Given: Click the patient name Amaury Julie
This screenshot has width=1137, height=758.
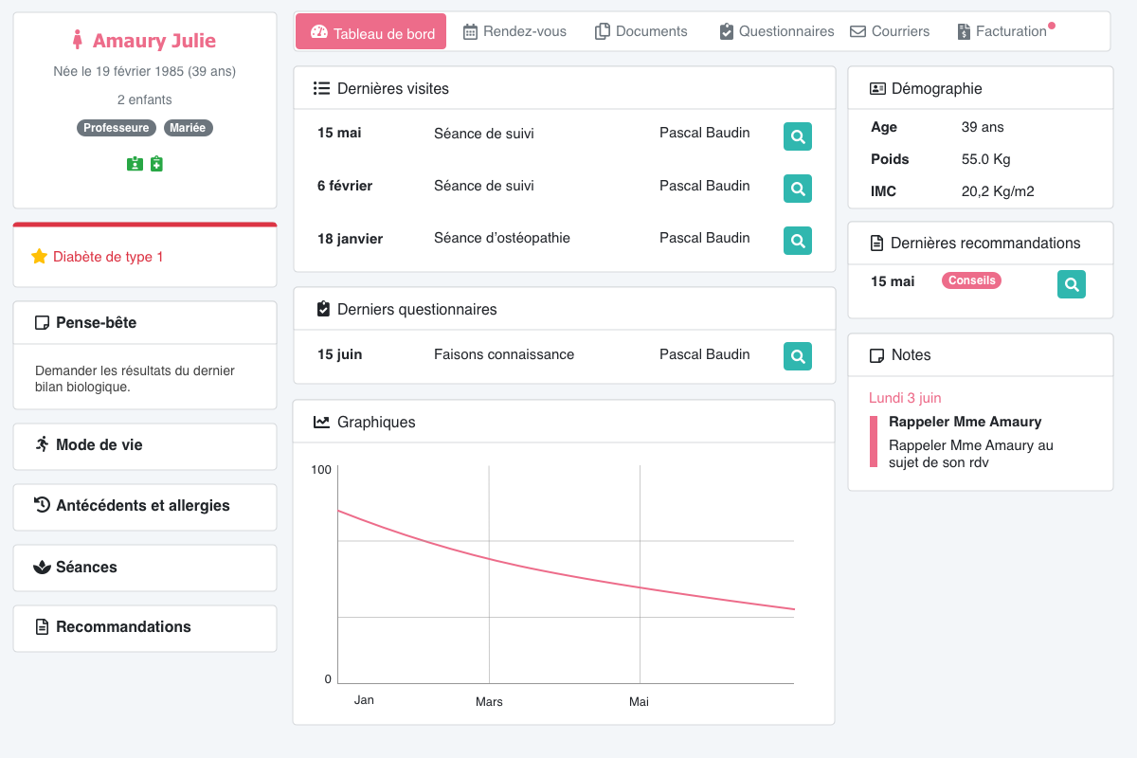Looking at the screenshot, I should 153,41.
